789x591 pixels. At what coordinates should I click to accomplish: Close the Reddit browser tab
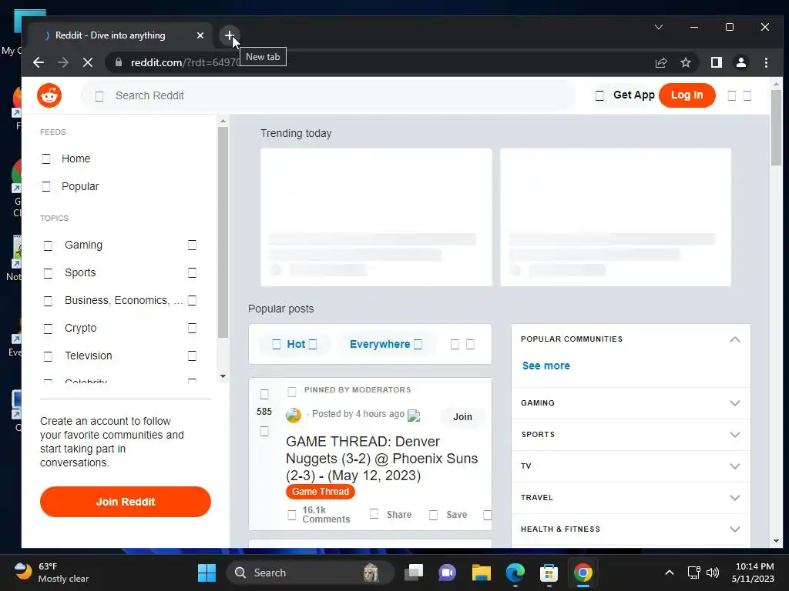(200, 35)
